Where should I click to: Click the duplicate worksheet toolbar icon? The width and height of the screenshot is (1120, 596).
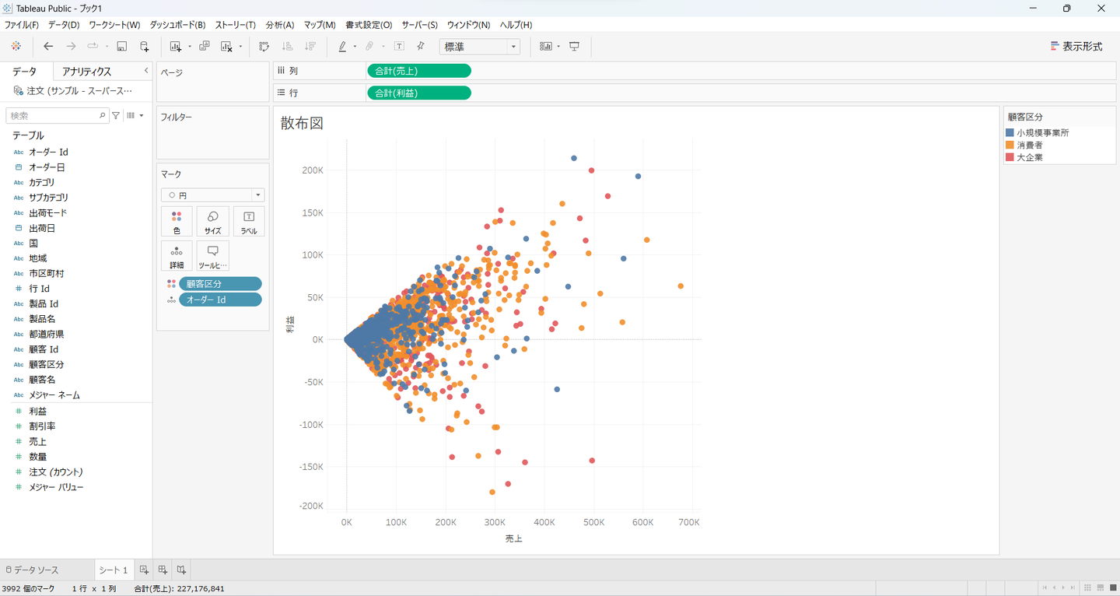205,47
